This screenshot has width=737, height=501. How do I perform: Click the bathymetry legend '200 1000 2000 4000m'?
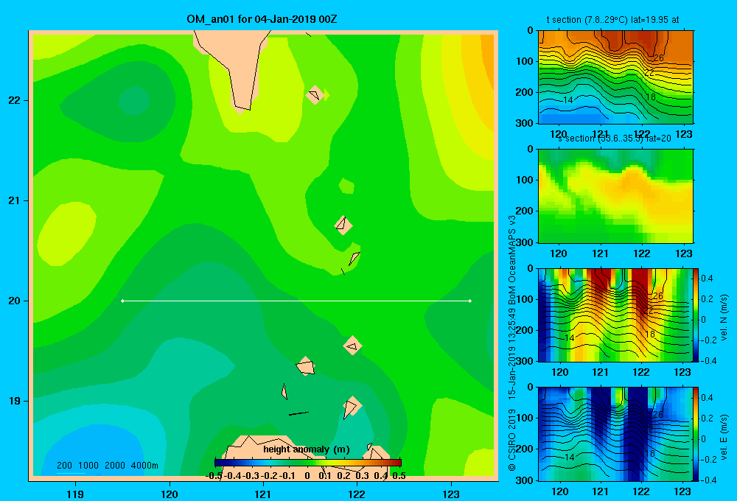(x=107, y=466)
